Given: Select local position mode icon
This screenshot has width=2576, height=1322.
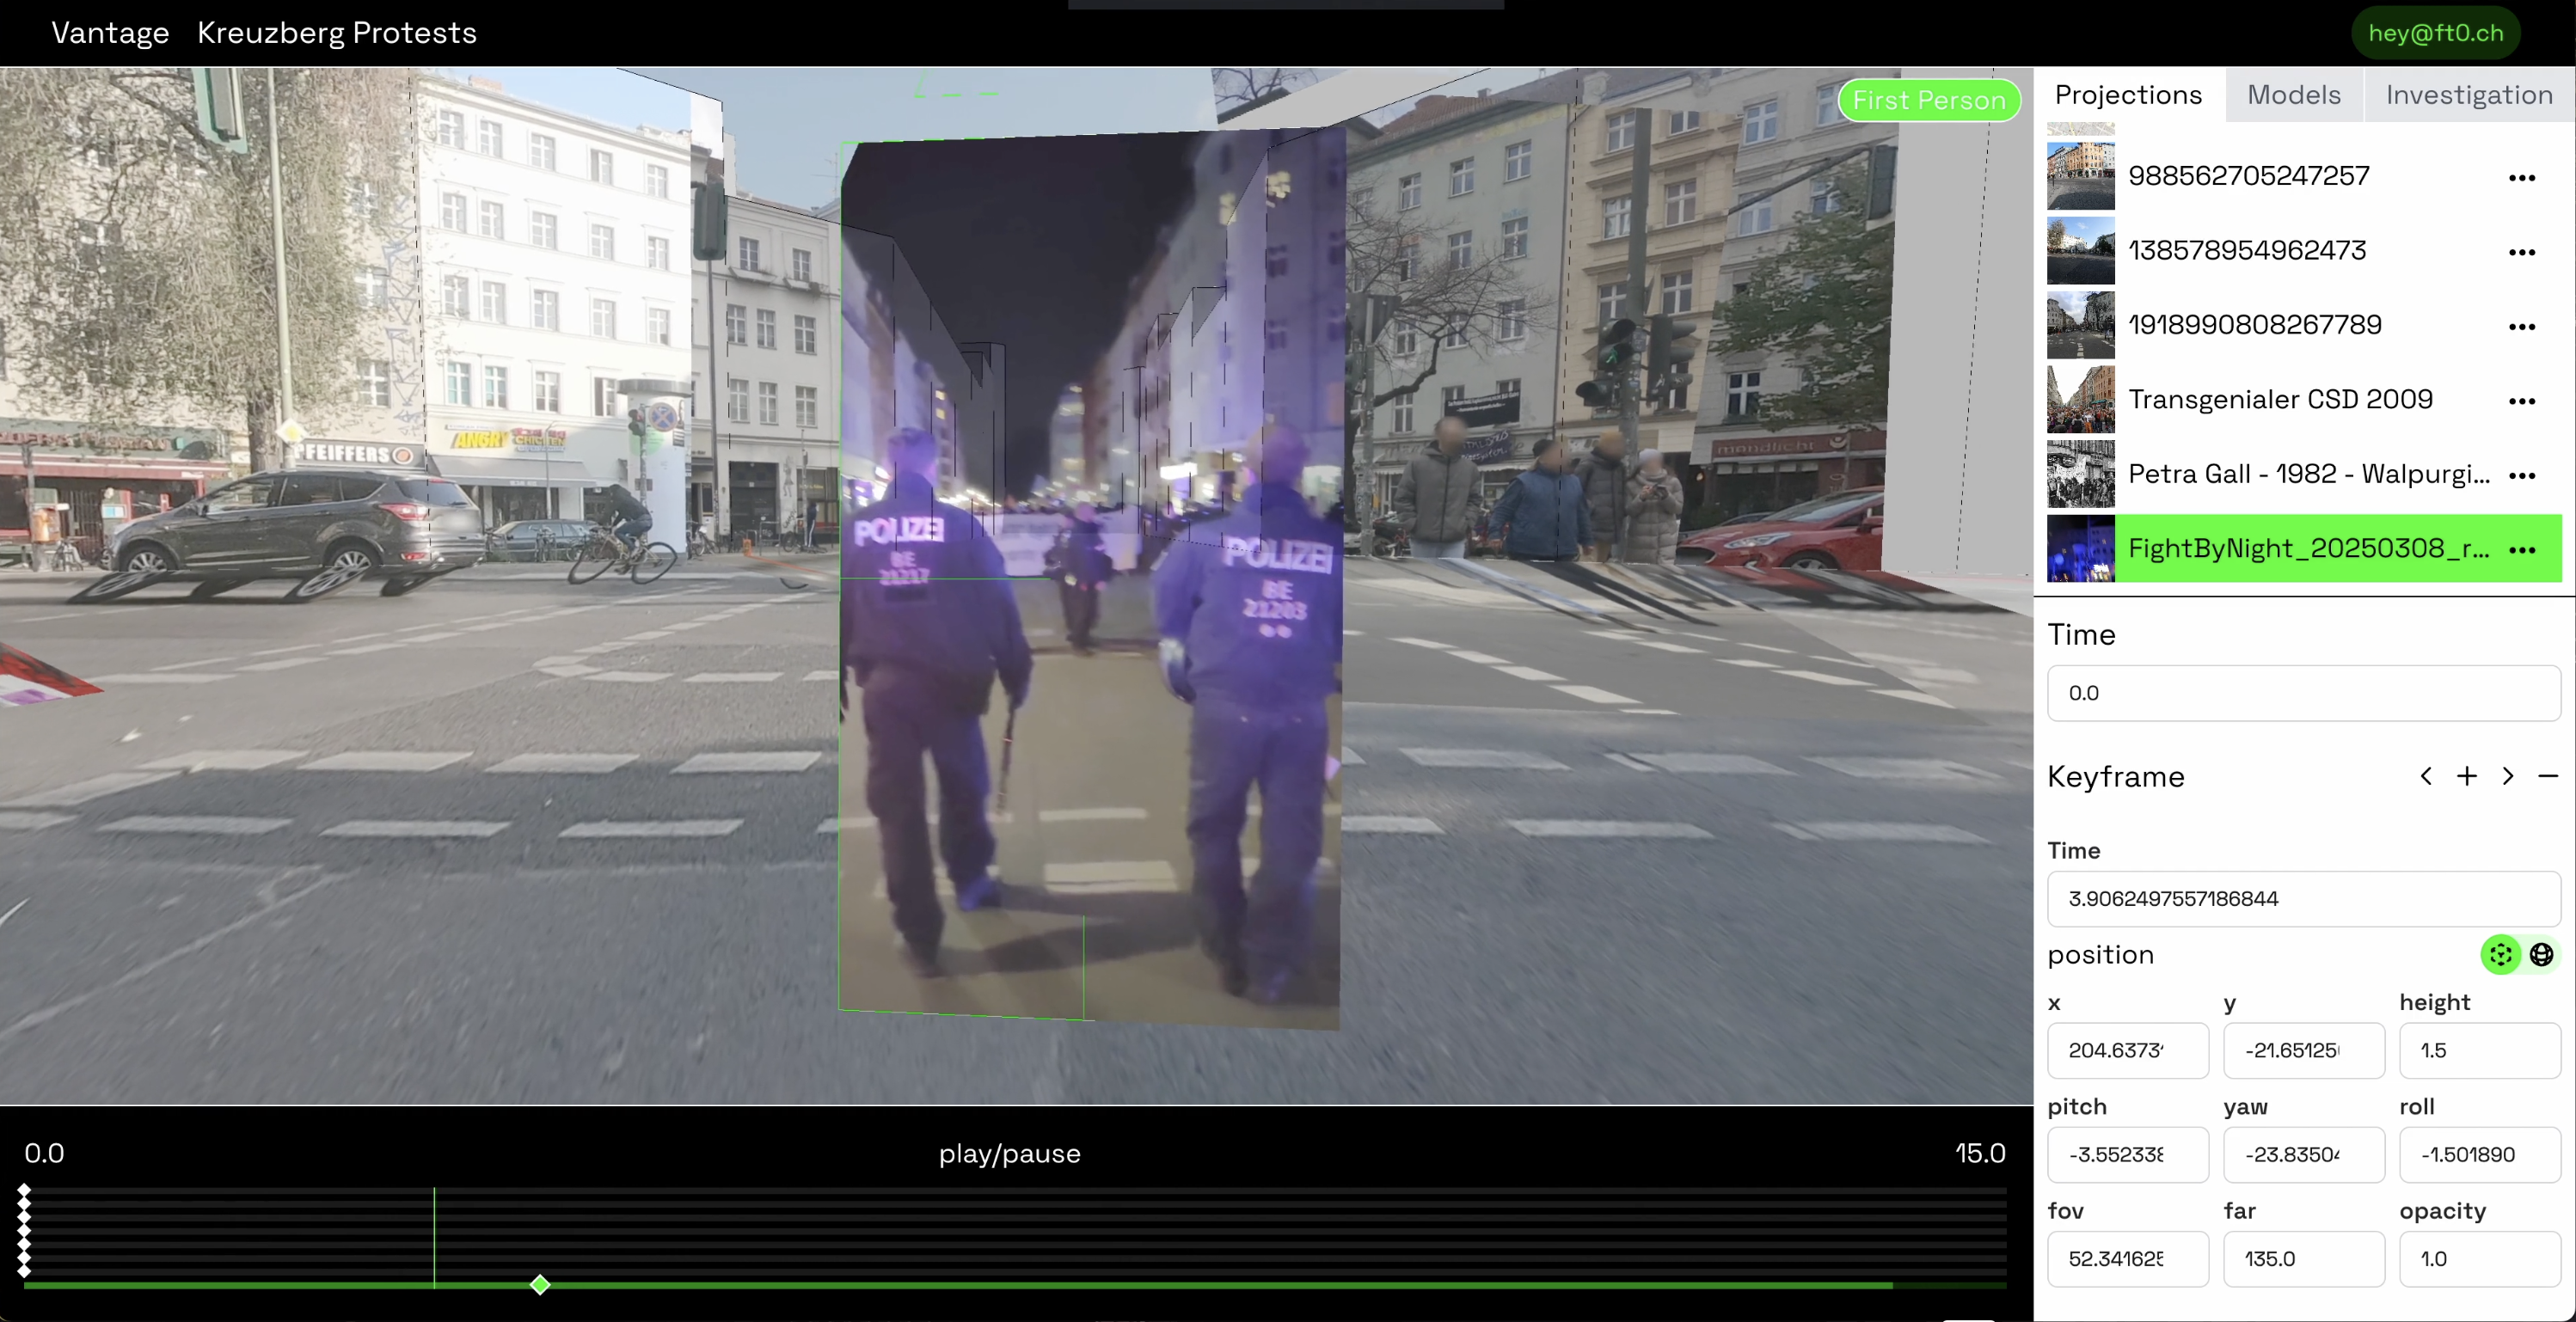Looking at the screenshot, I should coord(2500,955).
